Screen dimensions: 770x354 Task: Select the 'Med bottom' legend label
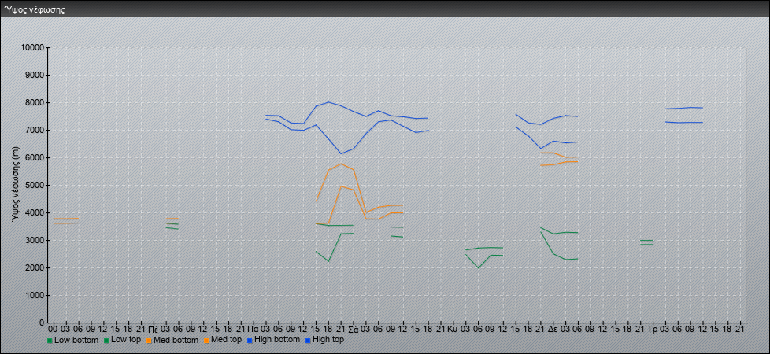pyautogui.click(x=176, y=340)
